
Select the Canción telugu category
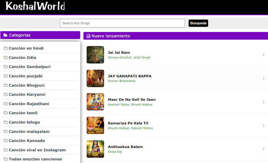(25, 122)
